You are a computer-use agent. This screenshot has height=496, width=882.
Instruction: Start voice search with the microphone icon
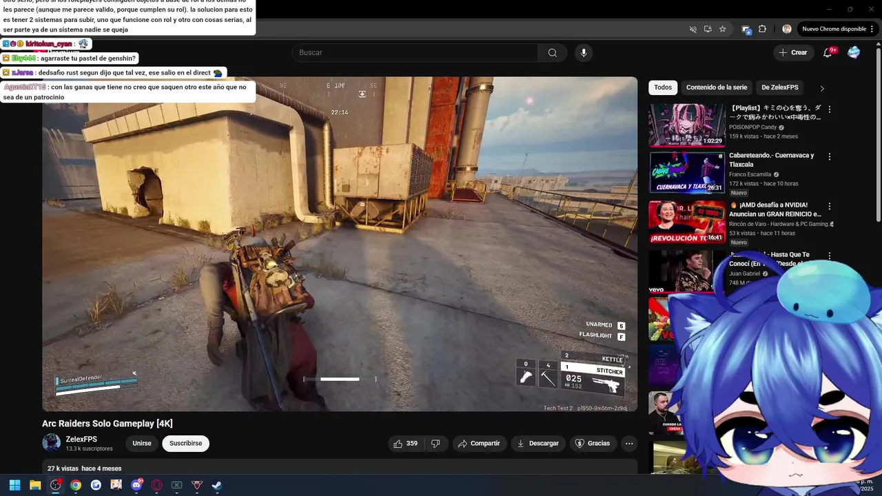pos(584,53)
